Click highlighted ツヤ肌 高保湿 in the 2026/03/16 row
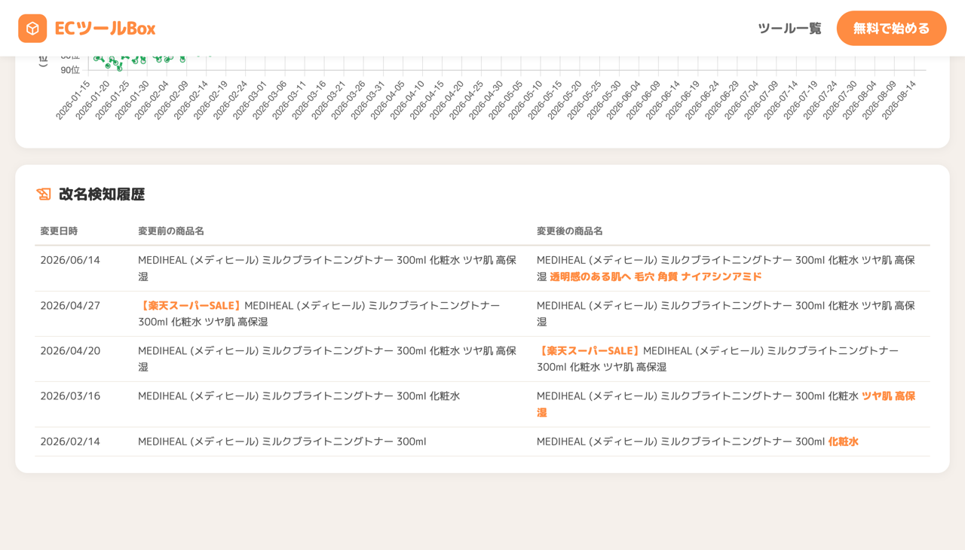 (888, 396)
